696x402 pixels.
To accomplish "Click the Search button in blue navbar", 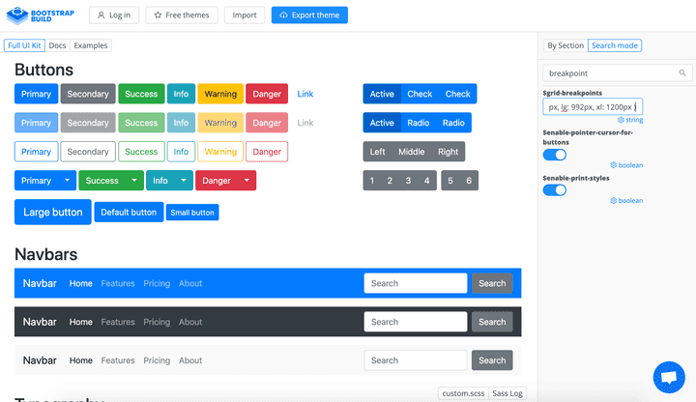I will coord(492,283).
